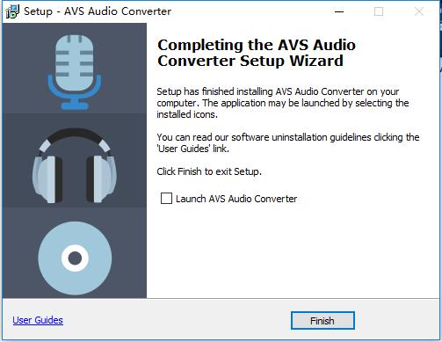Click the 'Click Finish to exit Setup' text
The width and height of the screenshot is (442, 342).
click(x=209, y=171)
